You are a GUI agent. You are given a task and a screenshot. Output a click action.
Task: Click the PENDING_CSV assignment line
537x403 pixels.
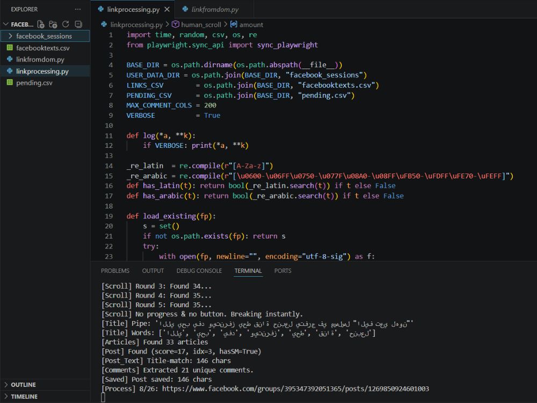[x=241, y=95]
